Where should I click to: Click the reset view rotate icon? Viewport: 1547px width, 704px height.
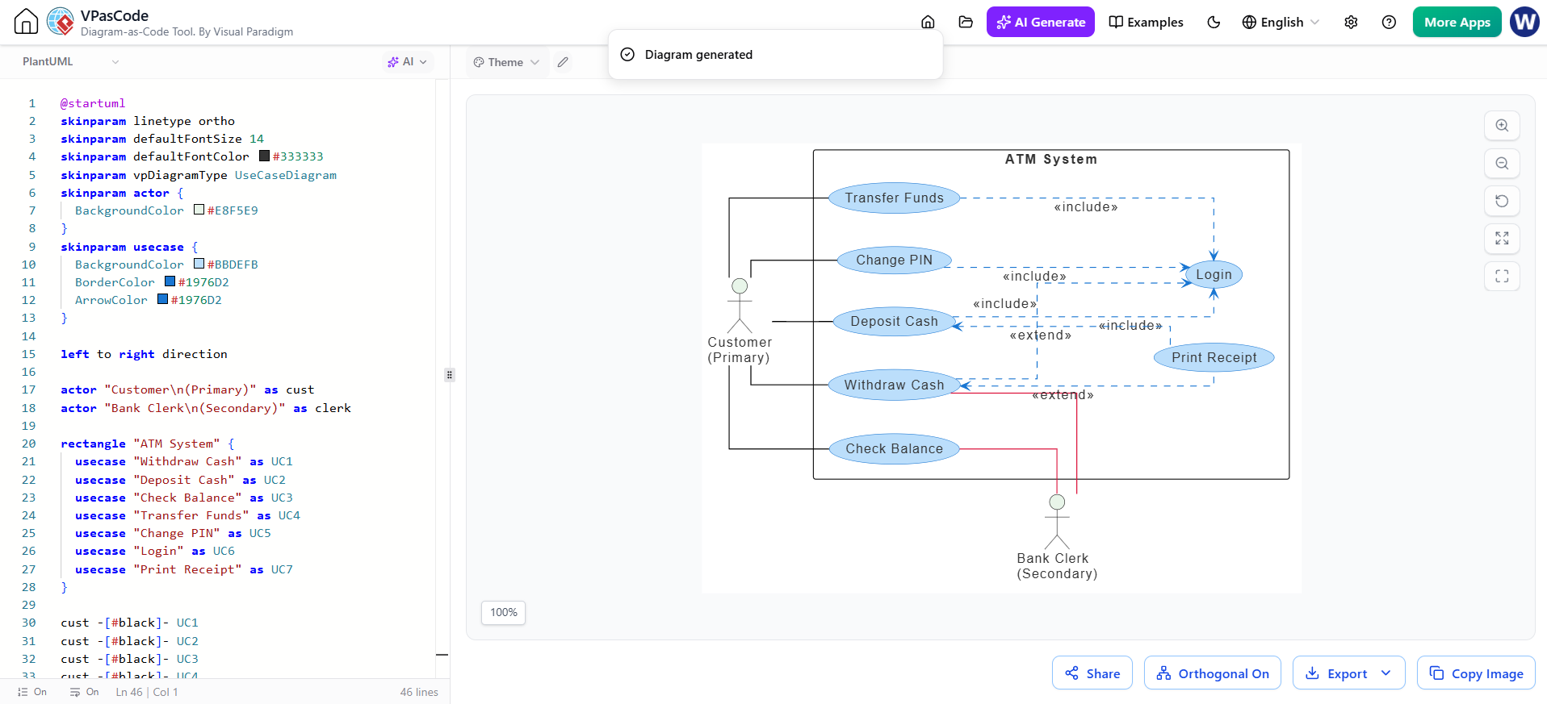1502,201
